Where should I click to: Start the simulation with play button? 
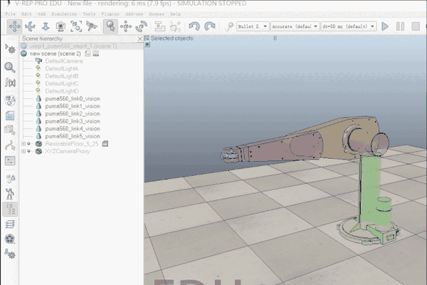pos(385,26)
